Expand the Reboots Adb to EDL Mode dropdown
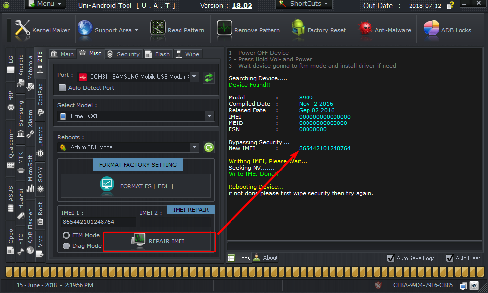488x293 pixels. (194, 147)
